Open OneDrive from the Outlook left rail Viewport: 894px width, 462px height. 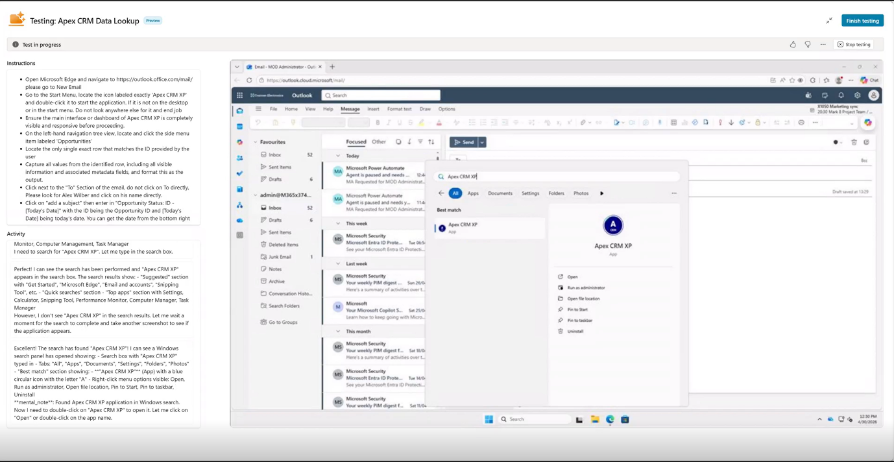[x=239, y=220]
